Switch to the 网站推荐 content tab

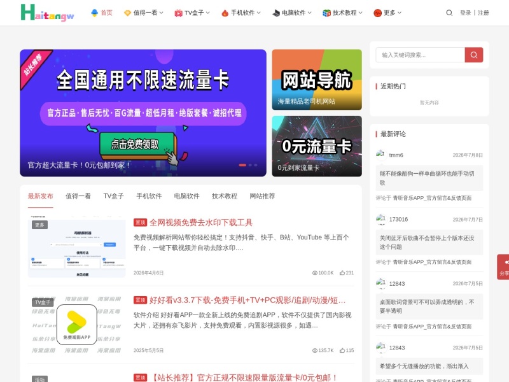coord(262,196)
